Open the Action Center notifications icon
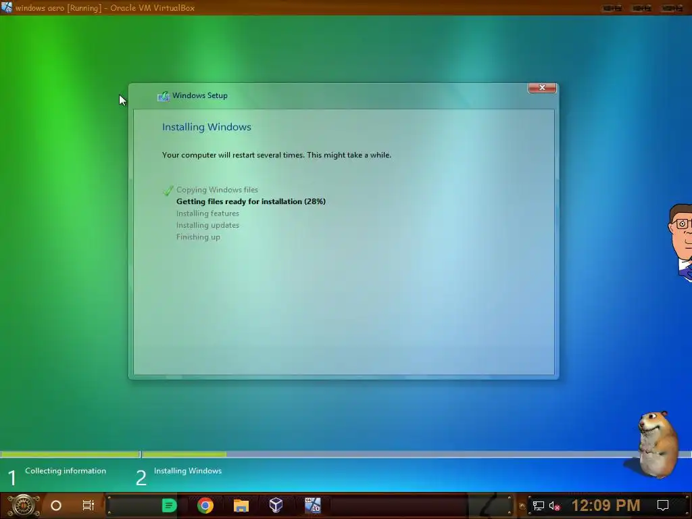The width and height of the screenshot is (692, 519). click(663, 505)
